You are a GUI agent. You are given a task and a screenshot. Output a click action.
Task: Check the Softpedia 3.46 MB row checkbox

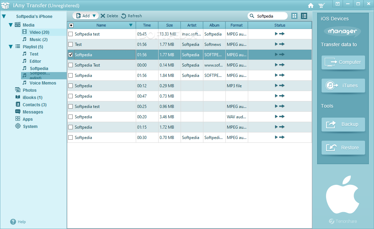70,117
